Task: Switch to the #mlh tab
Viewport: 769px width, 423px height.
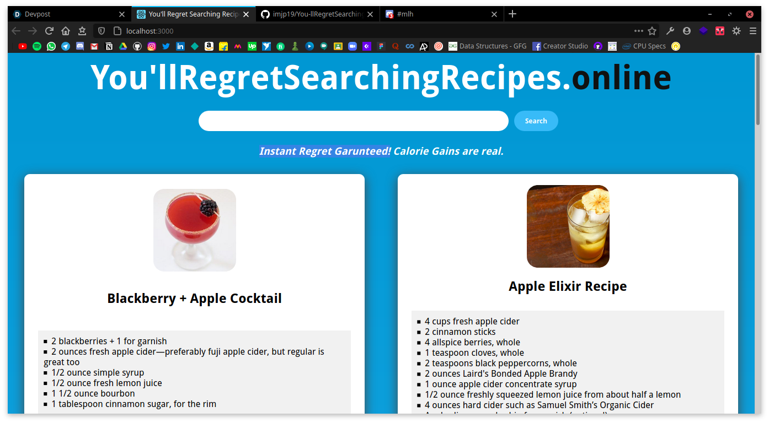Action: (x=442, y=14)
